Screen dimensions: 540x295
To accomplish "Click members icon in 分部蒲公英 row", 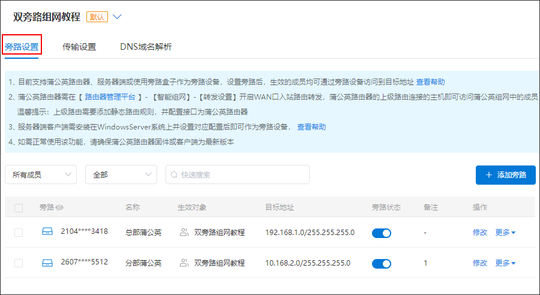I will (184, 263).
